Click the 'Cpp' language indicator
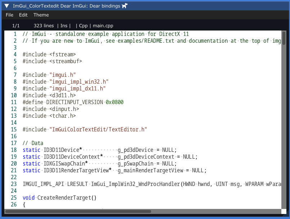290x219 pixels. (83, 25)
